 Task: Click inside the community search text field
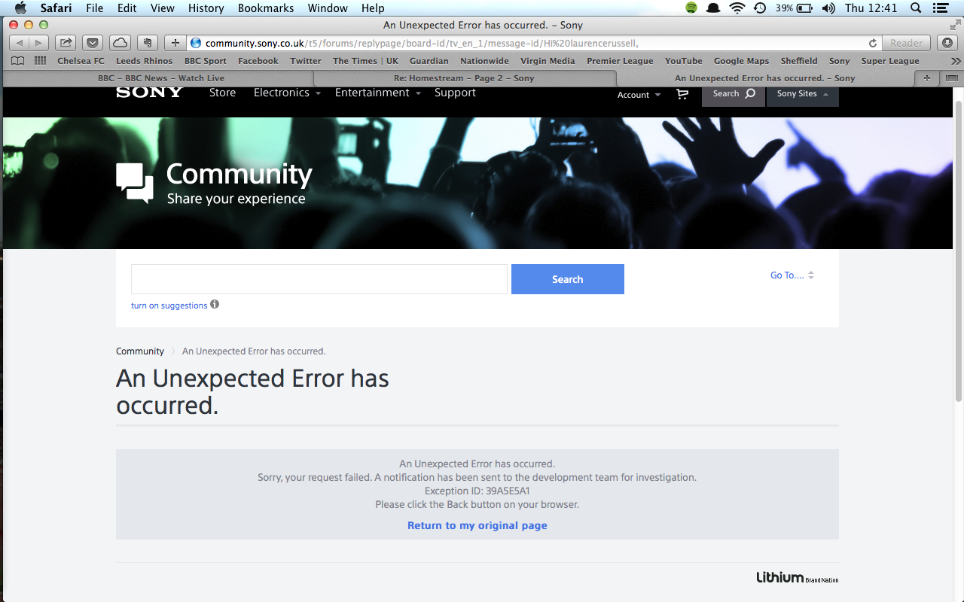pos(319,279)
